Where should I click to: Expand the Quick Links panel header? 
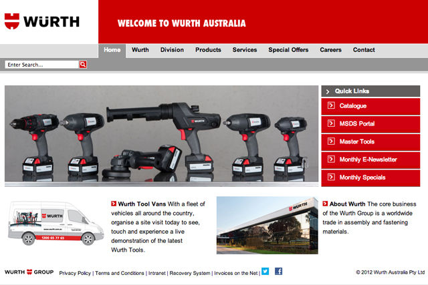pyautogui.click(x=370, y=91)
